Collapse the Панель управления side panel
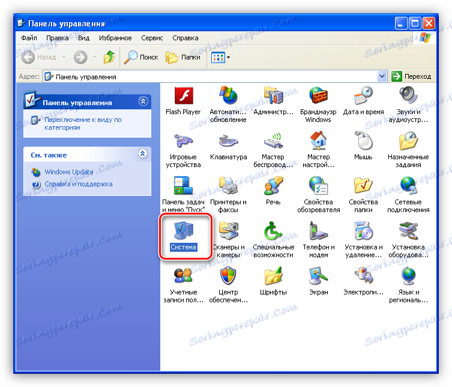 143,102
